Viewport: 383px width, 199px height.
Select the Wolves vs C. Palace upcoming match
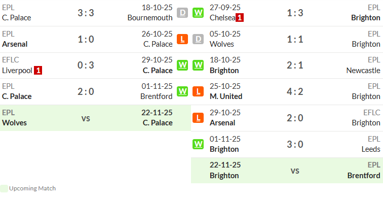(x=95, y=118)
